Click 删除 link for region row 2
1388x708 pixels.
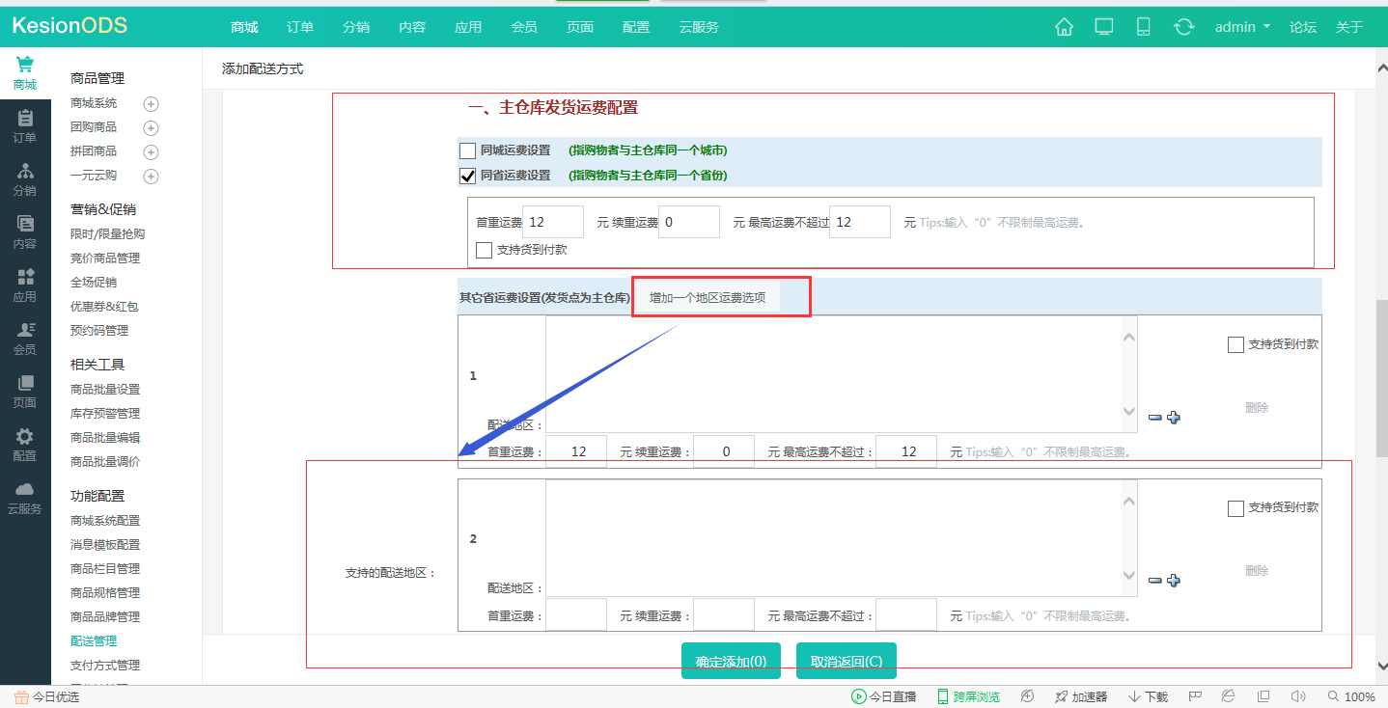1257,571
